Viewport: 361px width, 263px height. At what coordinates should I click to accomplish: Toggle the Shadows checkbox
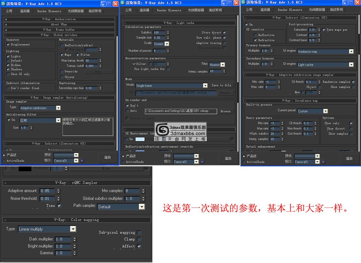click(x=8, y=69)
